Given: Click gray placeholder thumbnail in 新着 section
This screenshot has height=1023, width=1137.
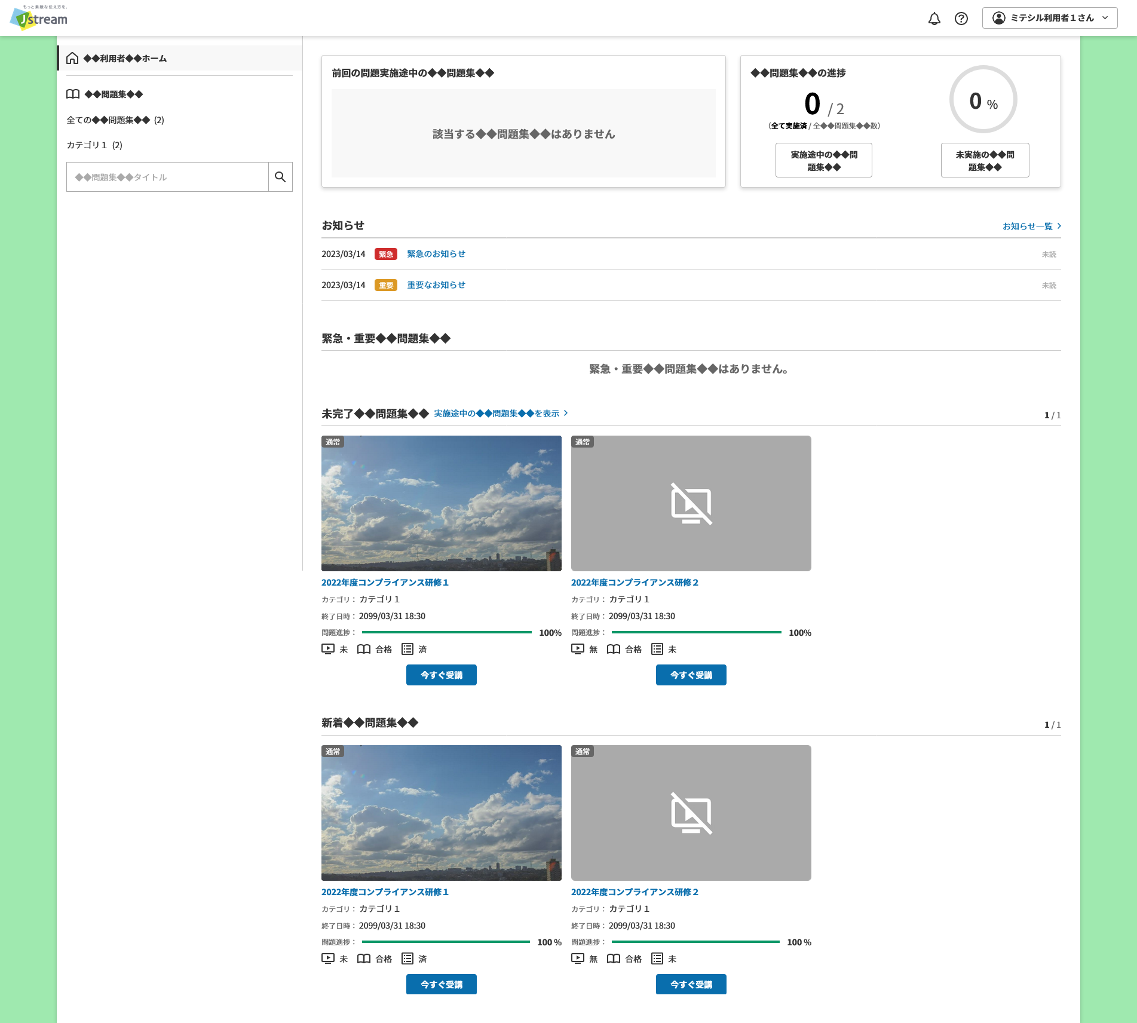Looking at the screenshot, I should pyautogui.click(x=691, y=813).
